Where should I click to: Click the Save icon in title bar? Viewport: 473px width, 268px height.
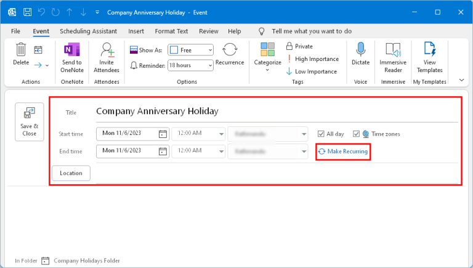coord(28,12)
